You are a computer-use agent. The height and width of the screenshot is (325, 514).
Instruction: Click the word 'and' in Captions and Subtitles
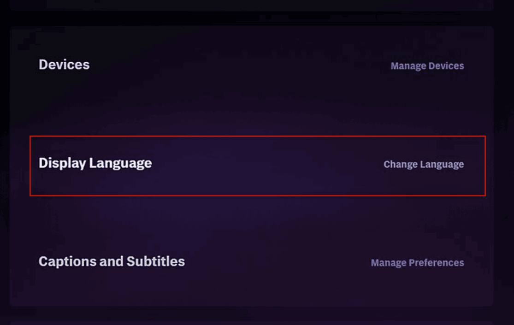click(x=111, y=261)
